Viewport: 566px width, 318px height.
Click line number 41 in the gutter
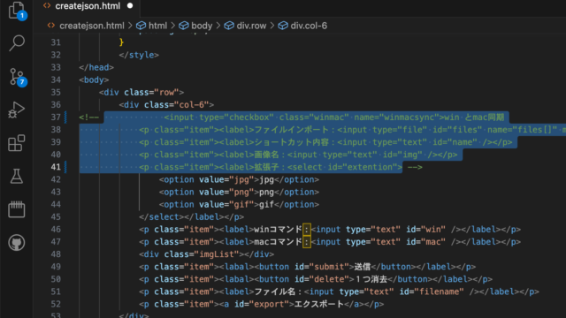point(56,167)
